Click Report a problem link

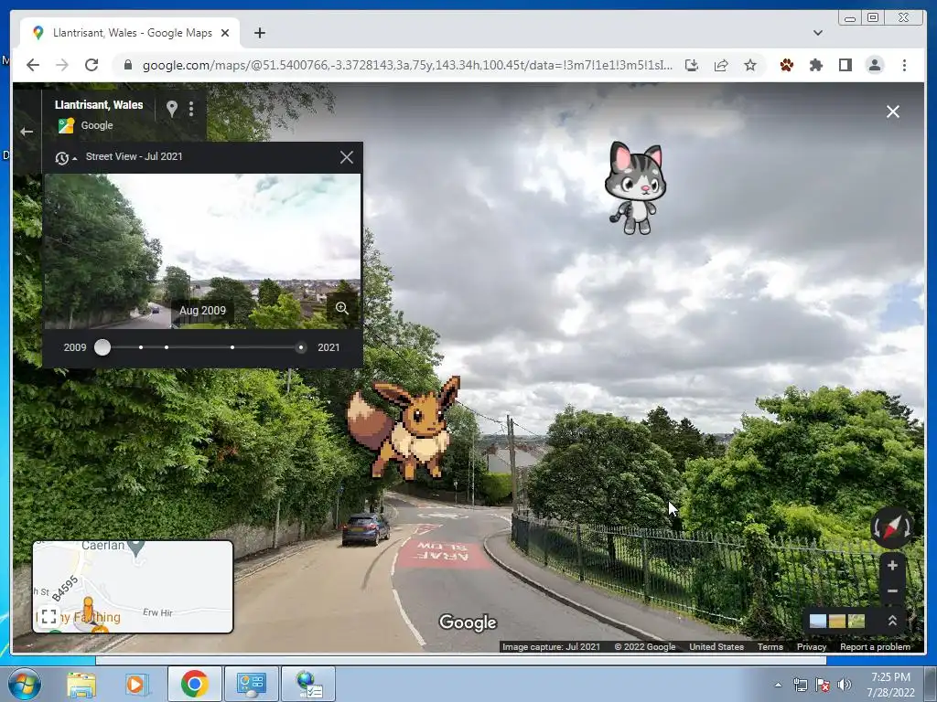[875, 647]
